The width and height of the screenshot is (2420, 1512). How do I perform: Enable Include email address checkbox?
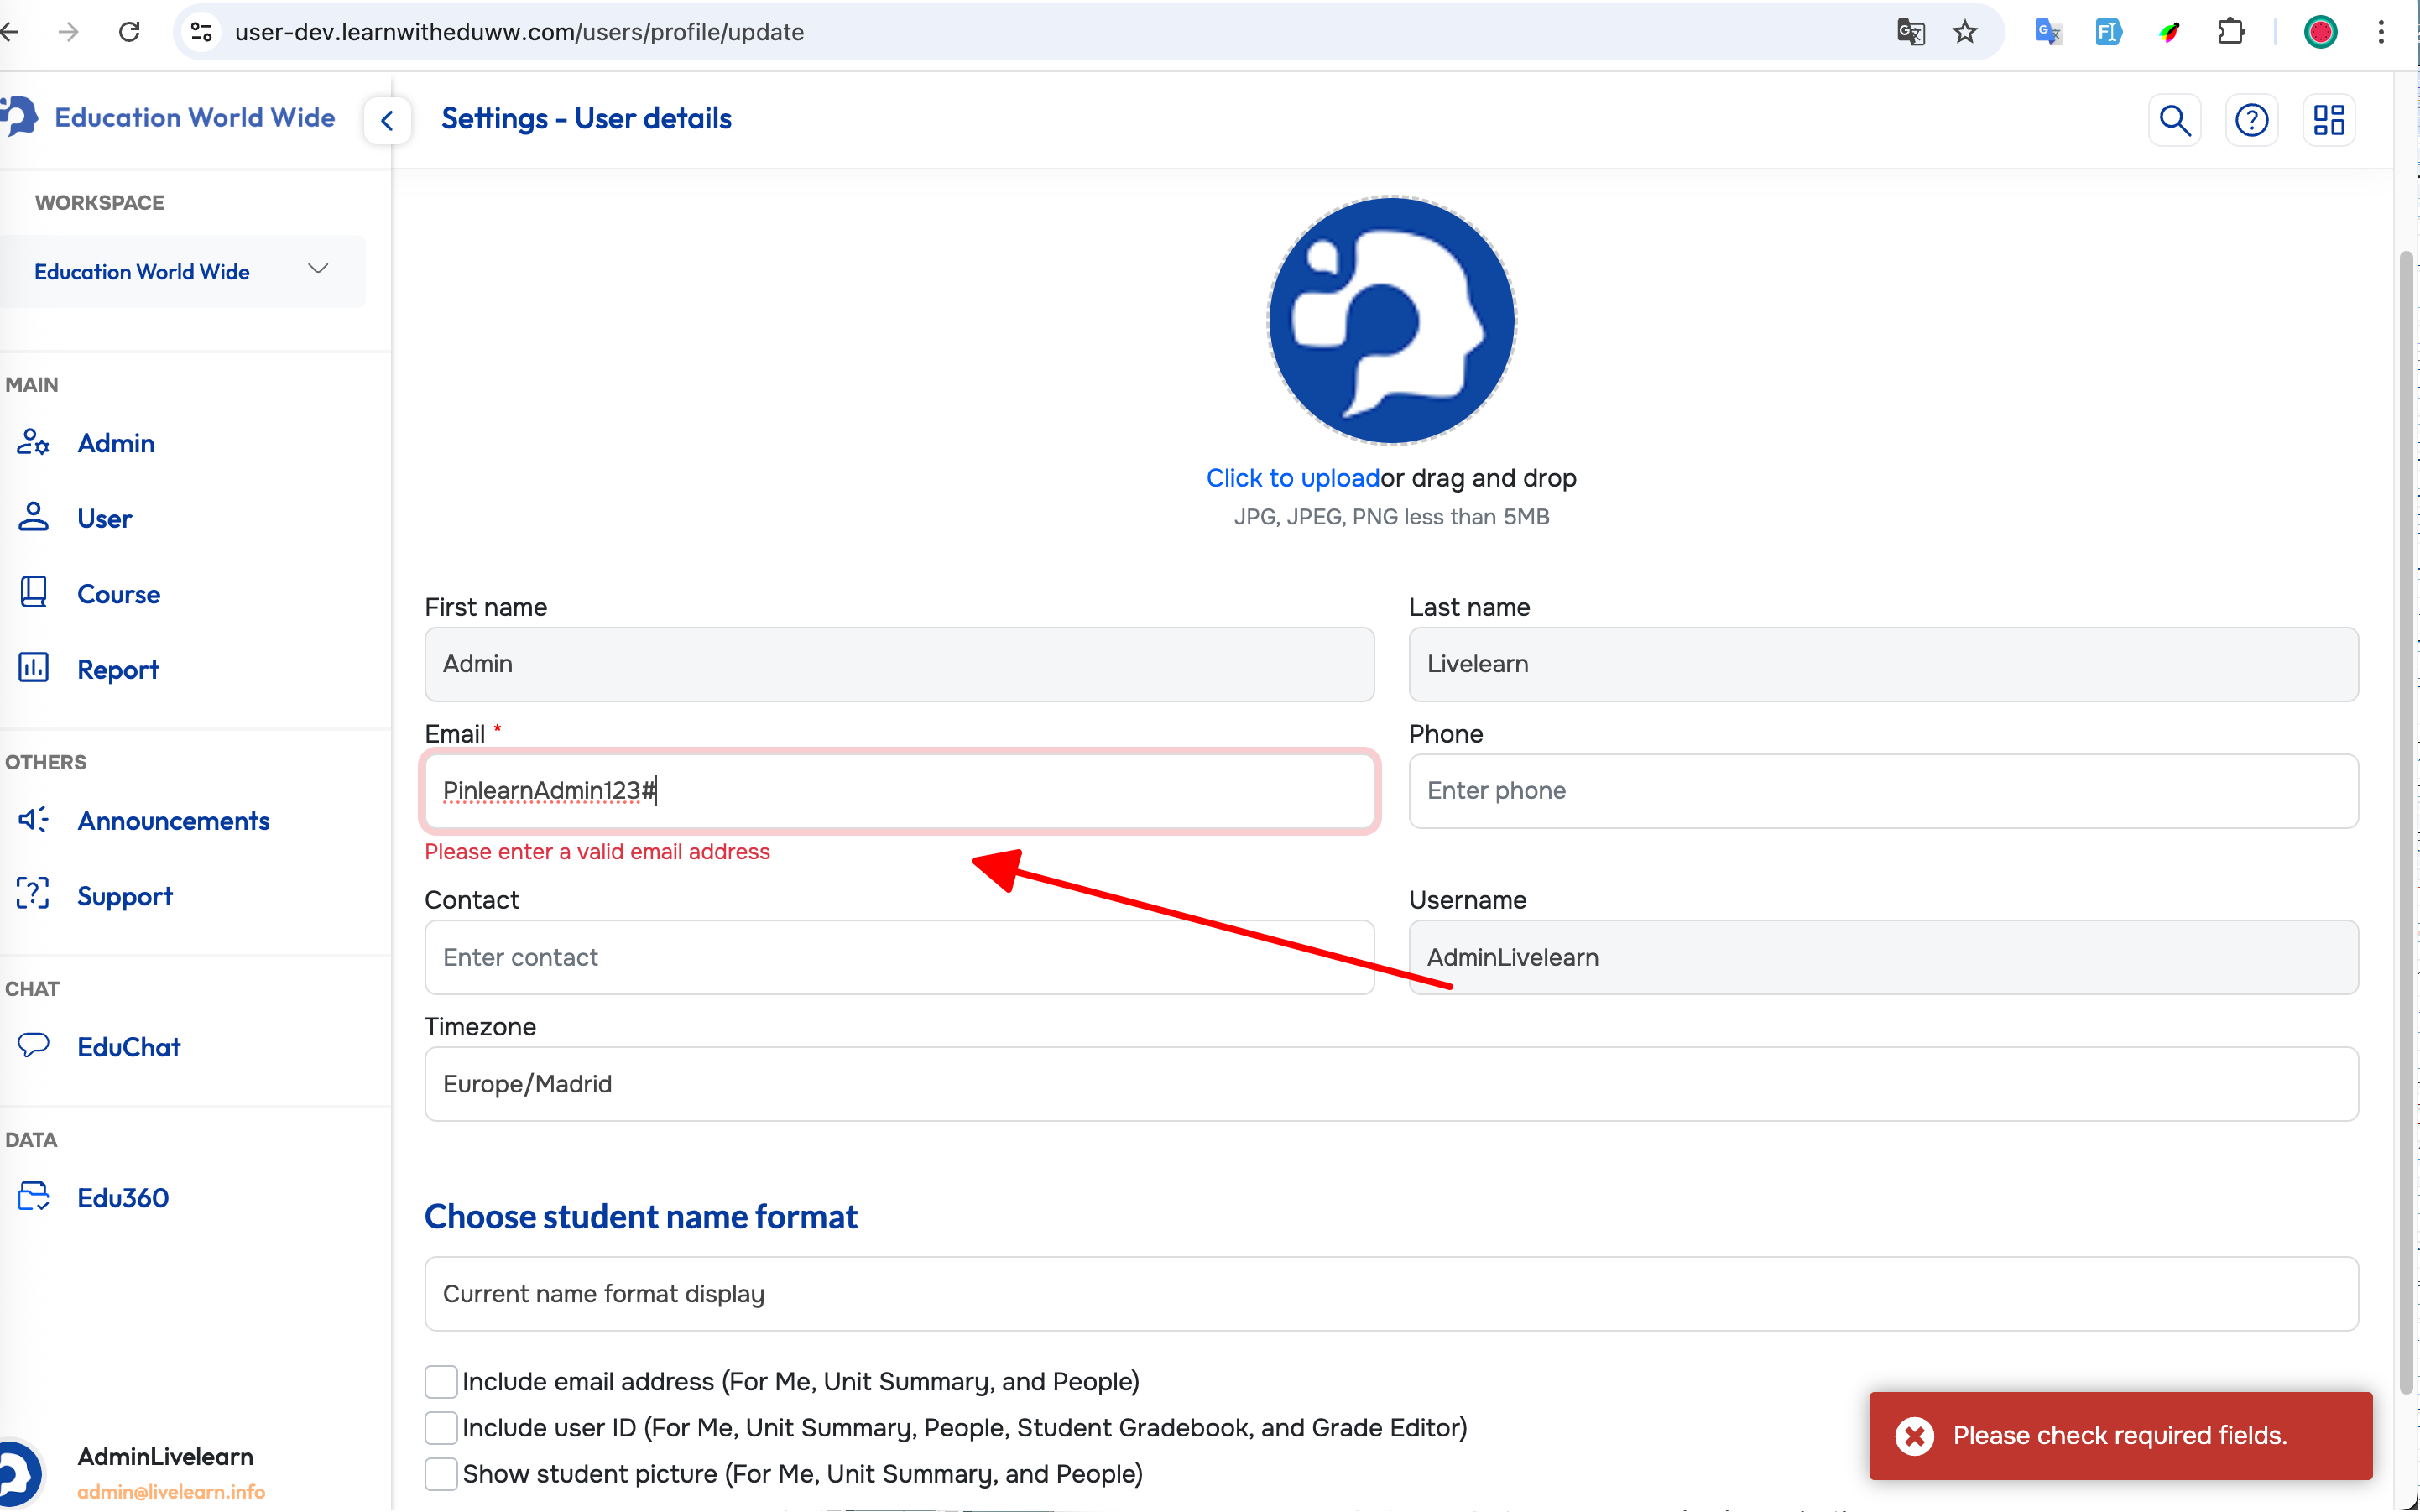tap(441, 1381)
